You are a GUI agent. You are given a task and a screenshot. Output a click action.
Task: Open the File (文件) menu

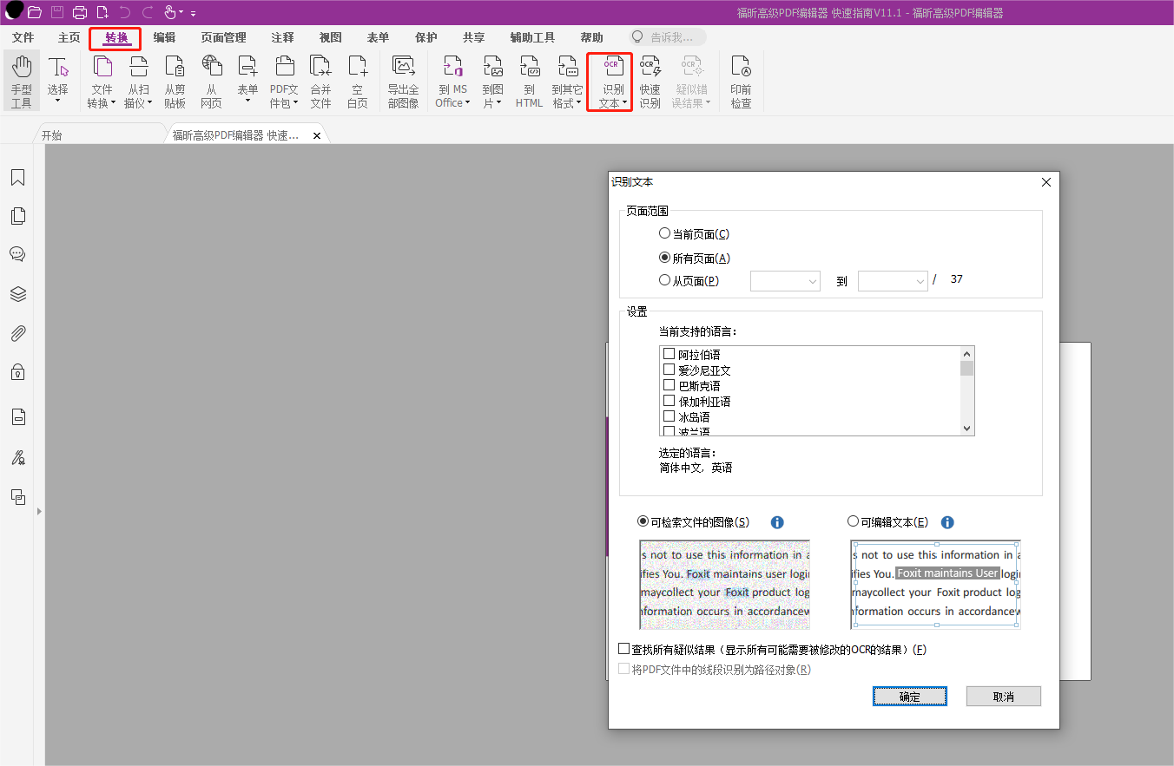(x=23, y=38)
